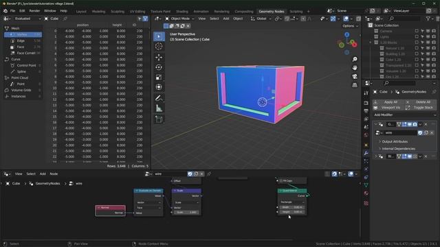Select the Edge domain in spreadsheet

(x=23, y=41)
